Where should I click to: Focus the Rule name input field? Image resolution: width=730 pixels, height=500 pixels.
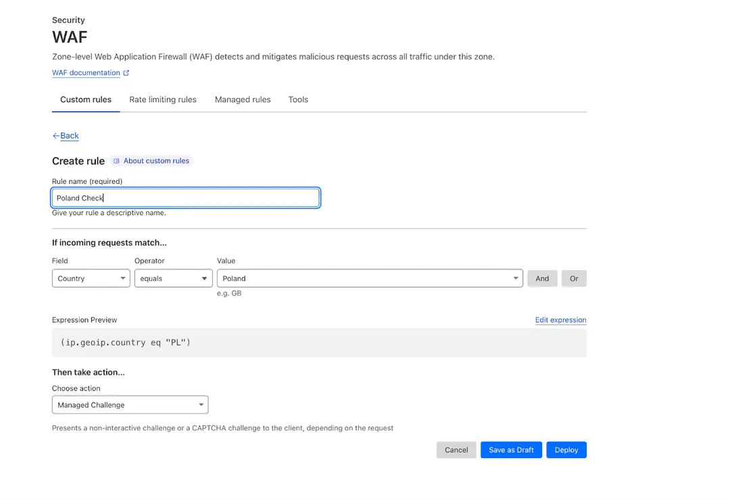[x=185, y=198]
